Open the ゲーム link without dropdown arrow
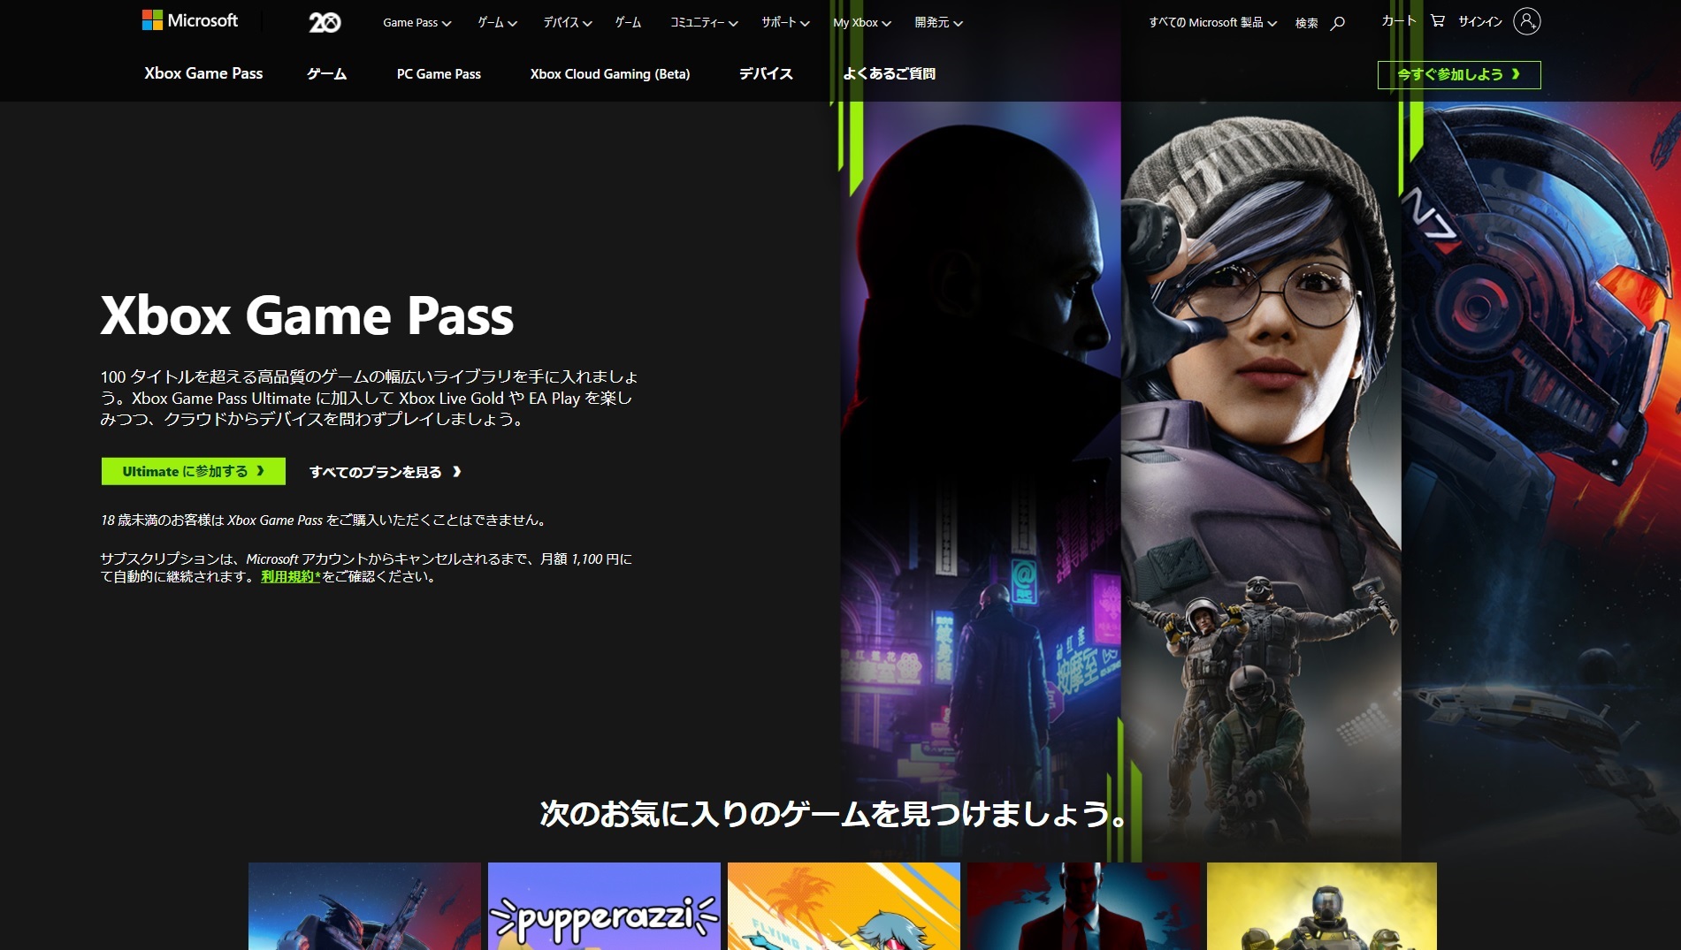This screenshot has width=1681, height=950. [x=628, y=23]
